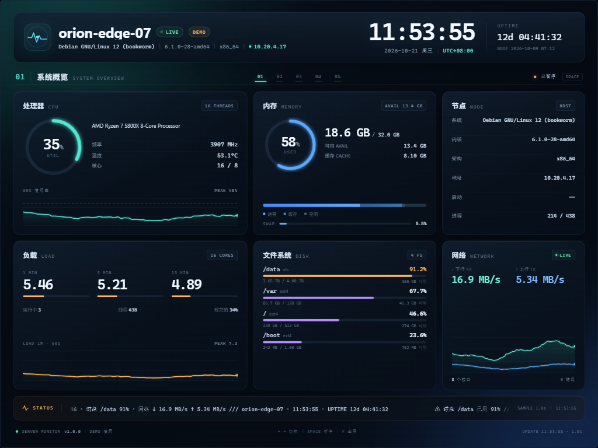
Task: Click the upload rate 5.34 MB/s
Action: pos(540,279)
